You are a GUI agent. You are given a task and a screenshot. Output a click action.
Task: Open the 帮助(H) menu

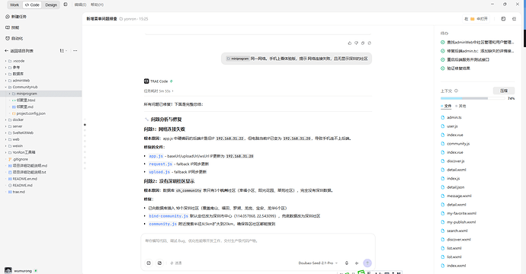click(x=97, y=5)
